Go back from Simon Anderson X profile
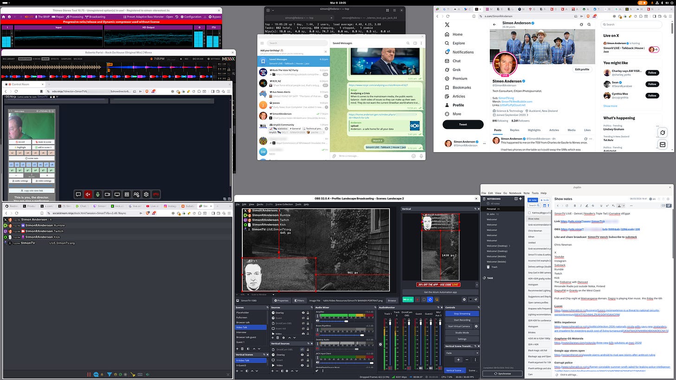This screenshot has width=676, height=380. pyautogui.click(x=494, y=25)
